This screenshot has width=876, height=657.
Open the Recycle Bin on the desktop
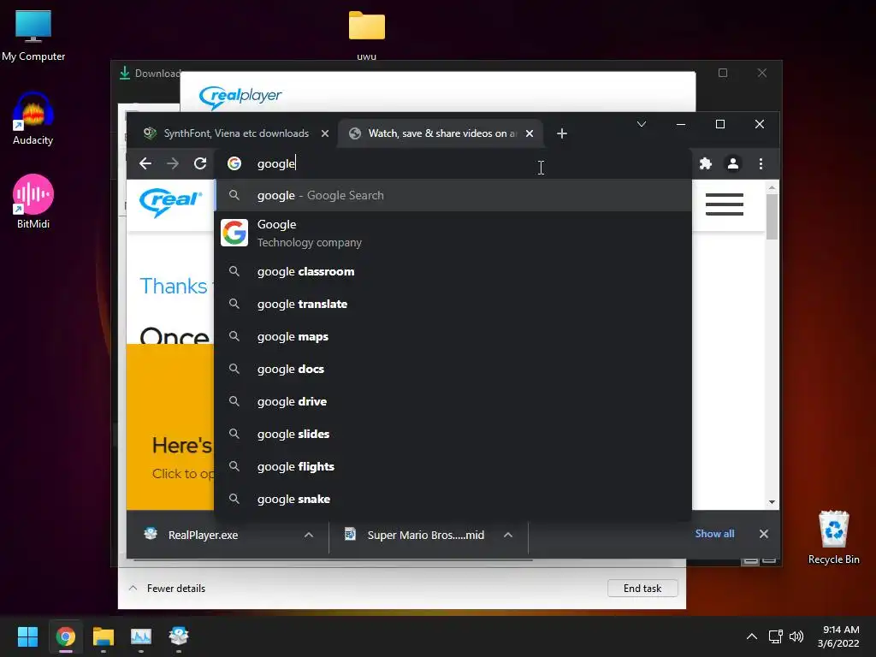coord(833,537)
